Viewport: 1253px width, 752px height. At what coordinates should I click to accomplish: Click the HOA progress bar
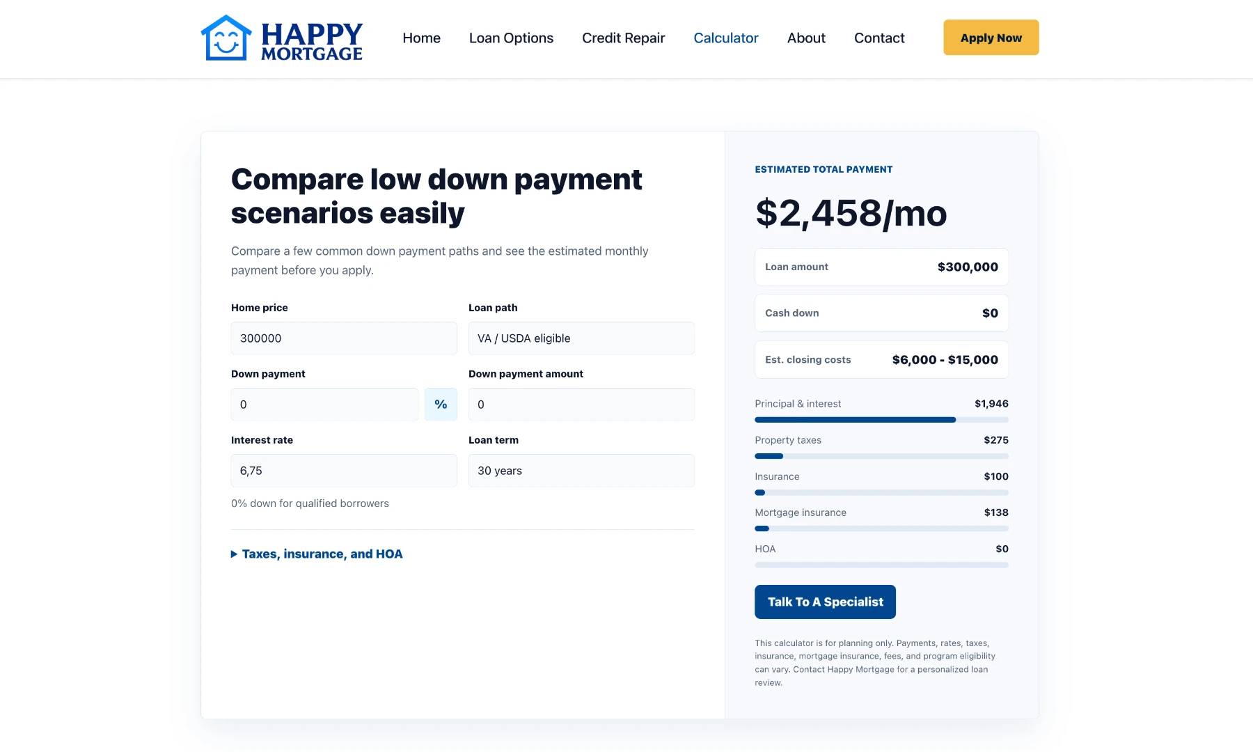(x=881, y=565)
